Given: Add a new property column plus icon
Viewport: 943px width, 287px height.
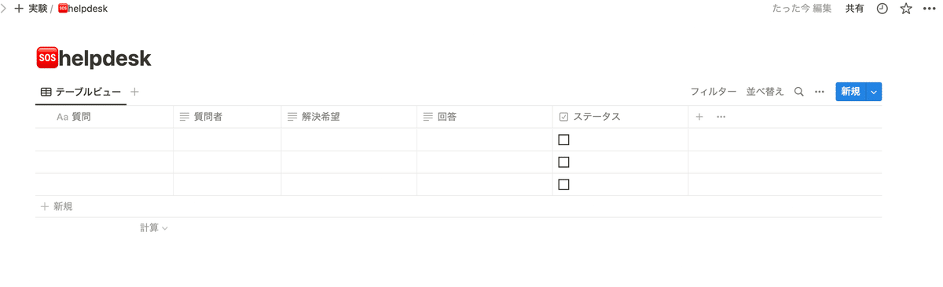Looking at the screenshot, I should click(699, 117).
